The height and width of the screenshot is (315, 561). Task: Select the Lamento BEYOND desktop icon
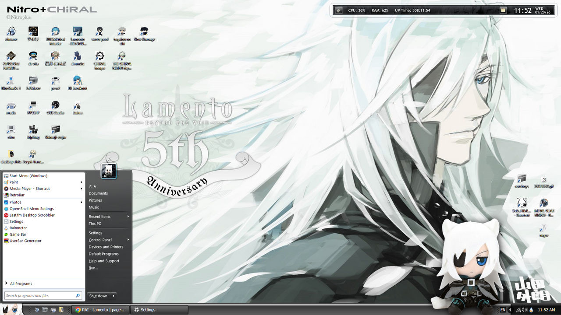point(78,35)
